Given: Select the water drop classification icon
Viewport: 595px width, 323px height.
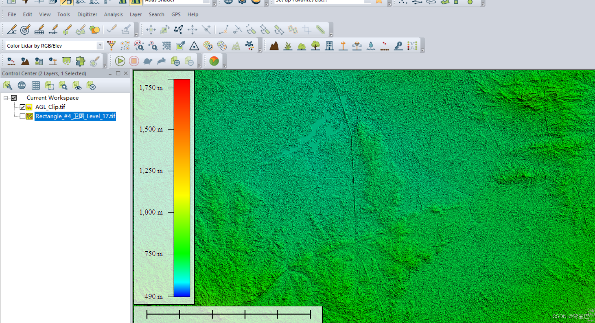Looking at the screenshot, I should coord(371,46).
